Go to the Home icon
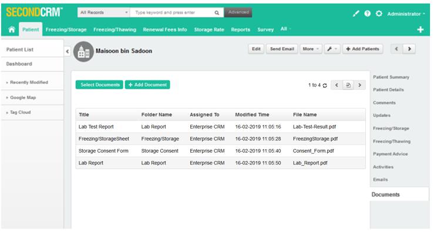The height and width of the screenshot is (232, 434). pos(12,29)
